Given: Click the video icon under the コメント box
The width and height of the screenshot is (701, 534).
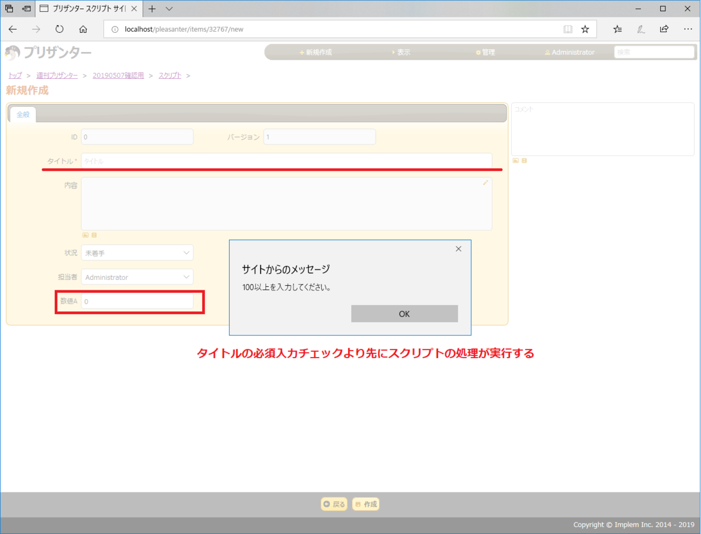Looking at the screenshot, I should pyautogui.click(x=524, y=160).
